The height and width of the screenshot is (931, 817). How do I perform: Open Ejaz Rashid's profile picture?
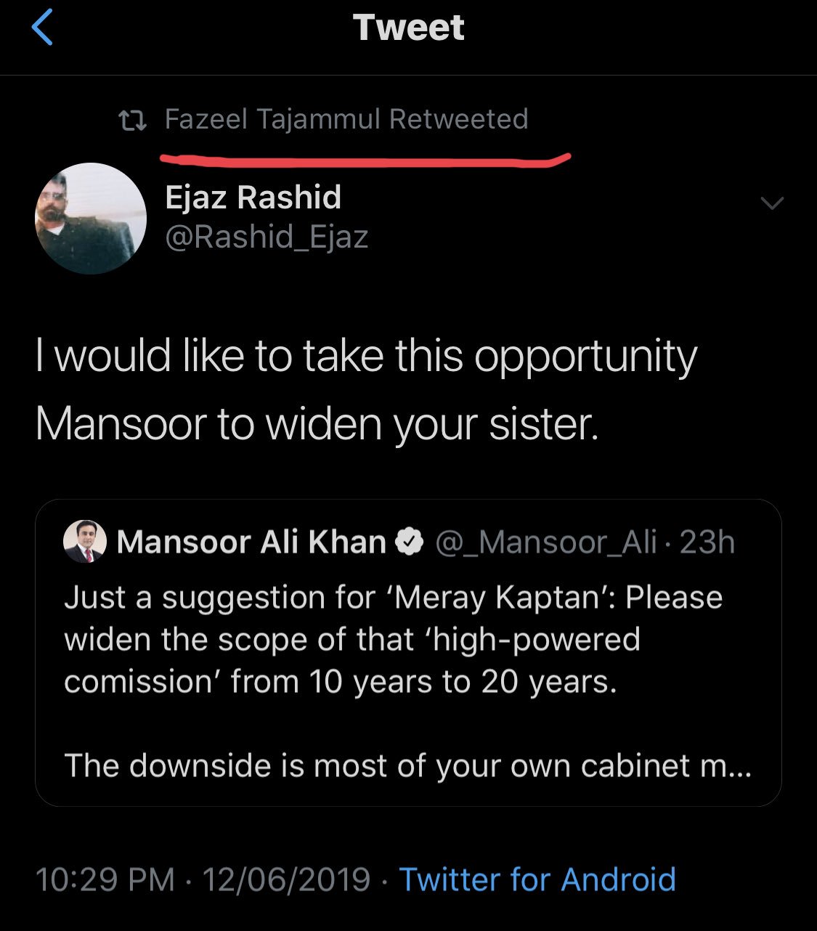tap(91, 218)
